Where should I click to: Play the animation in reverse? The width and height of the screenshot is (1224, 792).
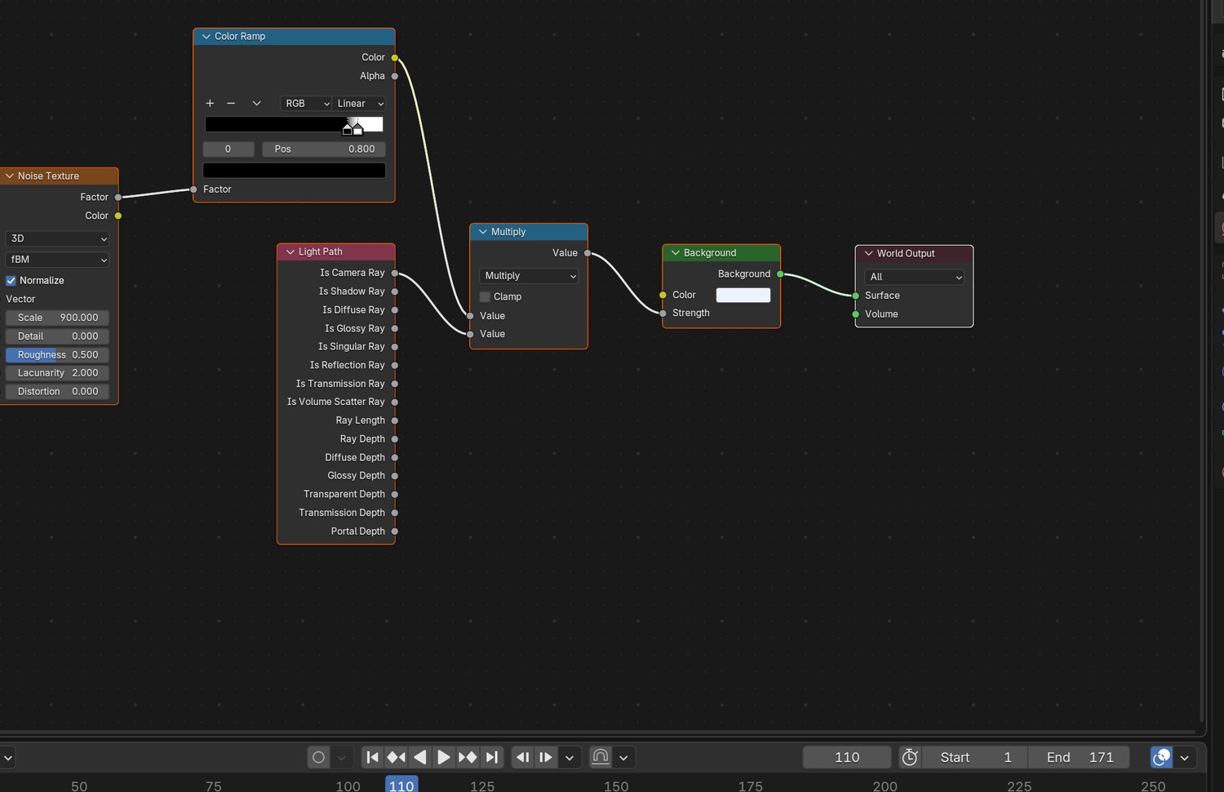(419, 757)
